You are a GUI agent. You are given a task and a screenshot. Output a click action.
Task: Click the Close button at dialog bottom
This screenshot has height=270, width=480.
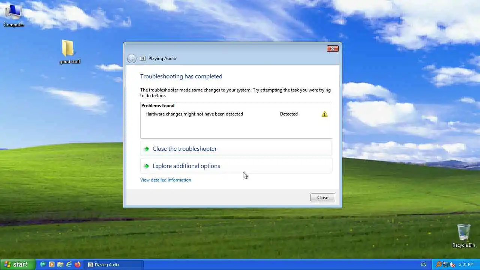pyautogui.click(x=322, y=198)
